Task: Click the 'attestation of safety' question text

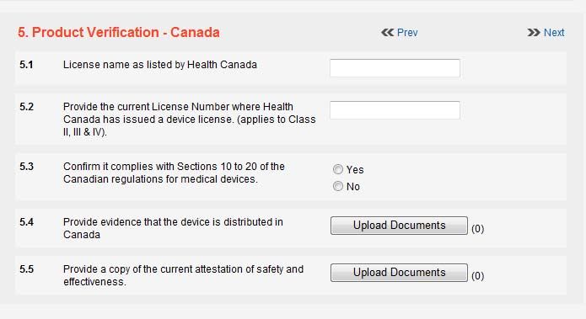Action: (183, 275)
